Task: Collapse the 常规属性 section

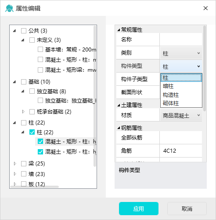Action: coord(119,30)
